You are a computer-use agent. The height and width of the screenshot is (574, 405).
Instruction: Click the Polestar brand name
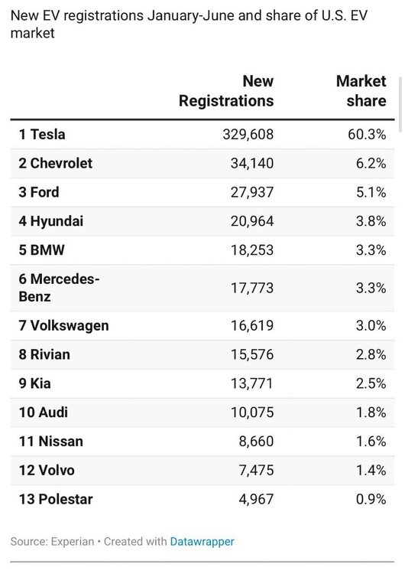tap(56, 499)
